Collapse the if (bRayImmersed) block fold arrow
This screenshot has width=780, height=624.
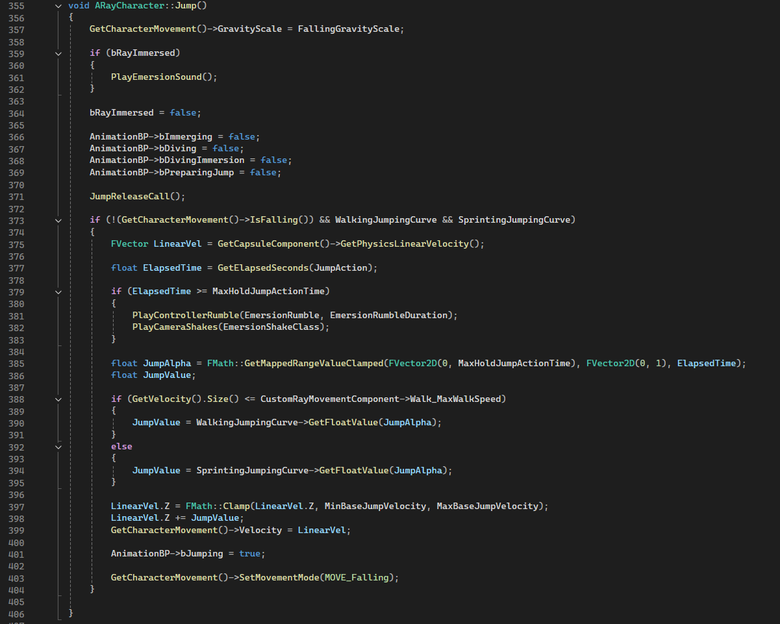click(59, 53)
